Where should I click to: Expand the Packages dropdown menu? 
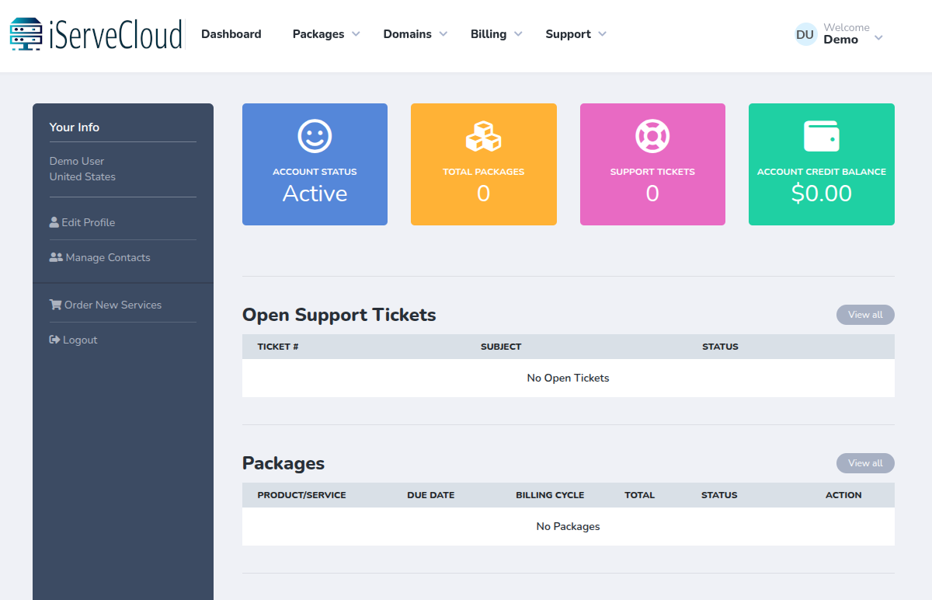coord(325,33)
